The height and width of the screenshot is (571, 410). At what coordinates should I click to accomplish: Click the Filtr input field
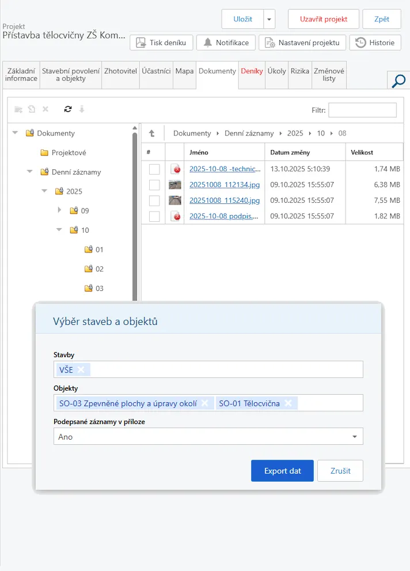click(362, 110)
